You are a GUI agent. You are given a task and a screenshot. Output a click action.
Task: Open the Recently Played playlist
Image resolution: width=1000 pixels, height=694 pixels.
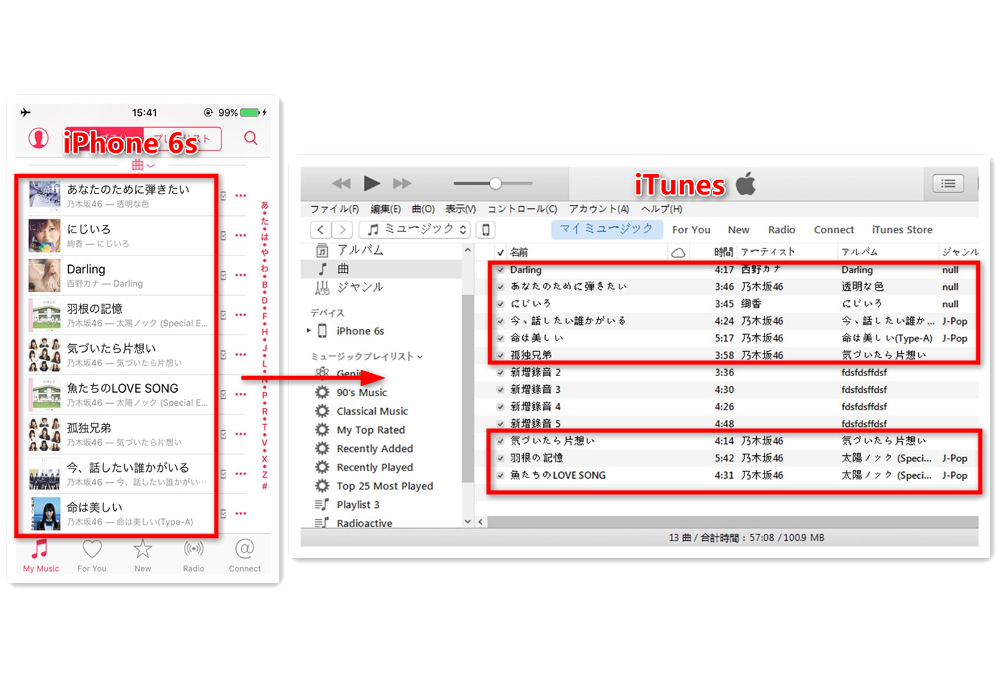coord(374,467)
